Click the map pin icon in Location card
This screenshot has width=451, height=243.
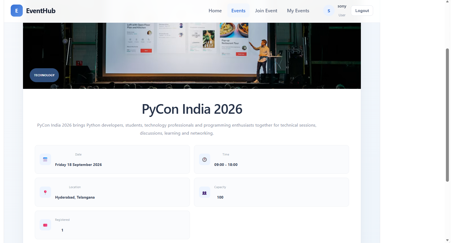point(45,192)
